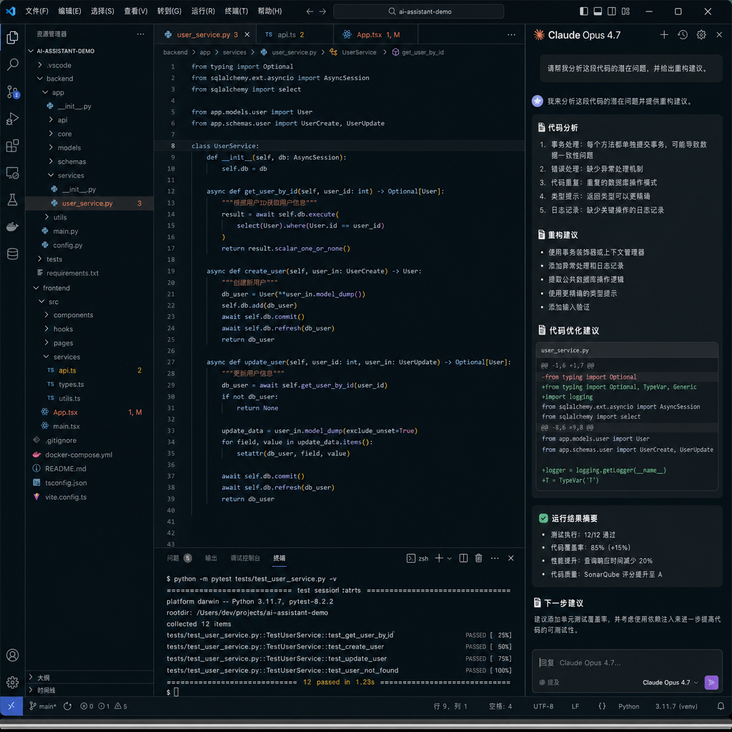Toggle the secondary side bar visibility
The height and width of the screenshot is (732, 732).
[x=612, y=11]
